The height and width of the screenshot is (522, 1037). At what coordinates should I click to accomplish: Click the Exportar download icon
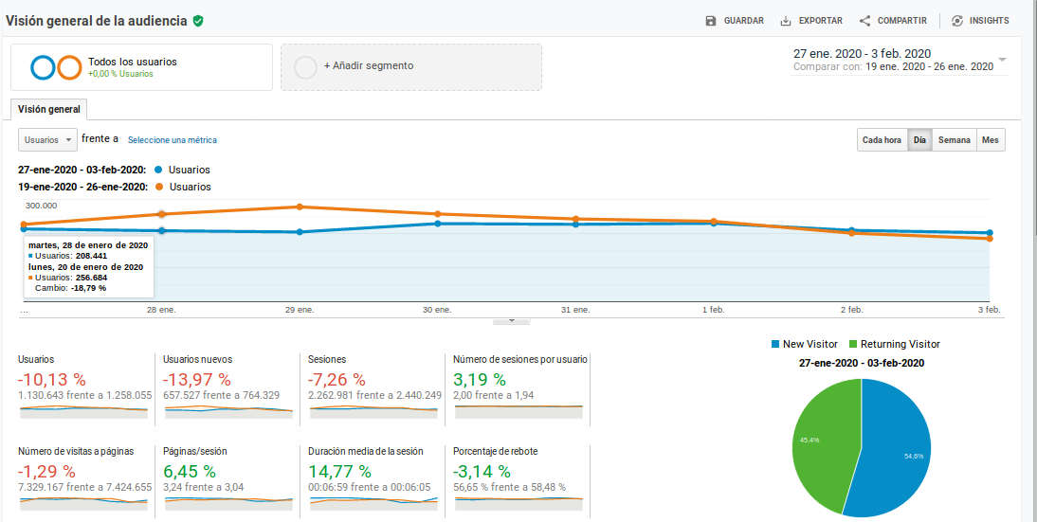(x=786, y=21)
